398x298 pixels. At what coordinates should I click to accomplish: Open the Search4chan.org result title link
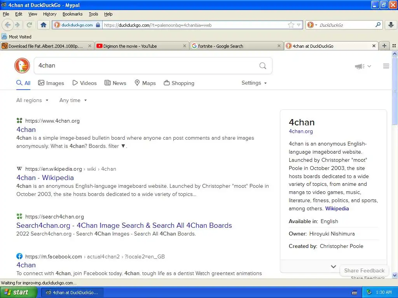[124, 225]
